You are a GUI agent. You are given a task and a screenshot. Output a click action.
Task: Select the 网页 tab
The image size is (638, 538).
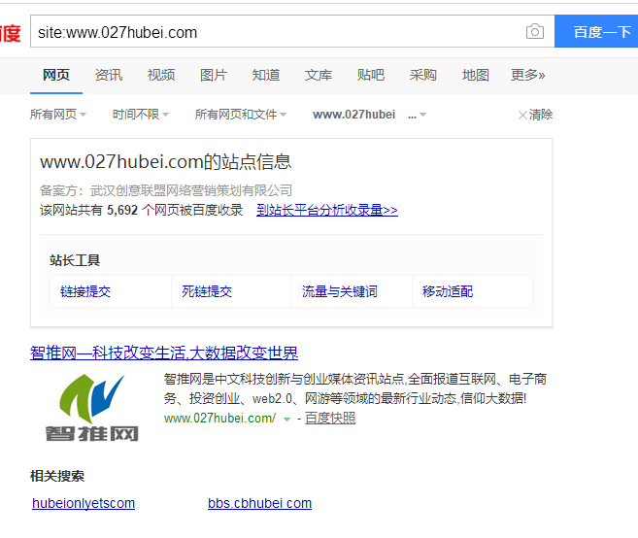coord(56,75)
